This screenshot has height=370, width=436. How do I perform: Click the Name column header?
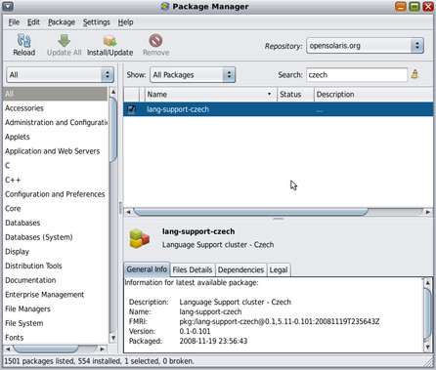pos(211,95)
